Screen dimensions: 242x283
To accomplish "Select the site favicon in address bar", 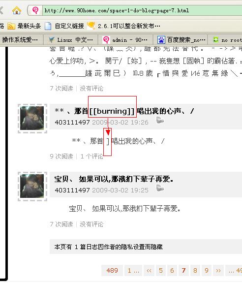I will (35, 10).
